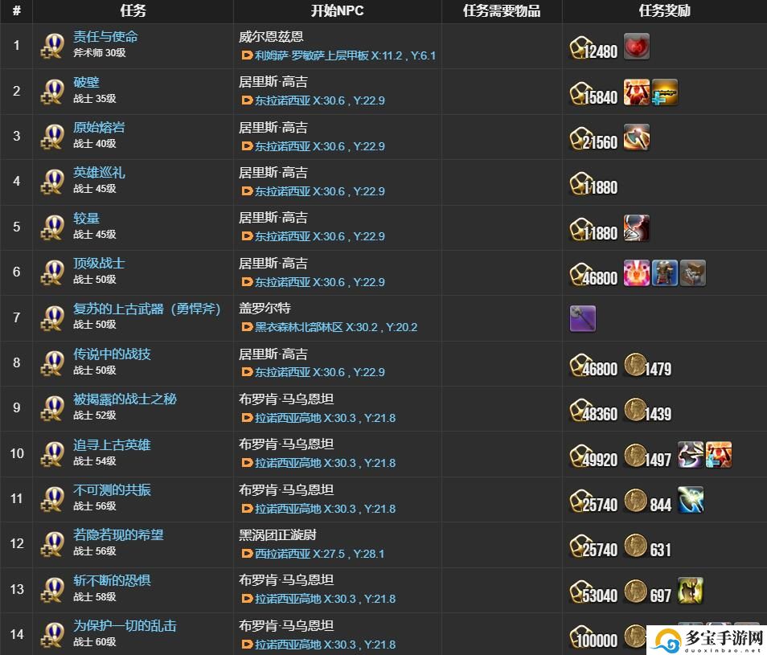Click the 开始NPC column header
Image resolution: width=767 pixels, height=655 pixels.
click(x=337, y=10)
